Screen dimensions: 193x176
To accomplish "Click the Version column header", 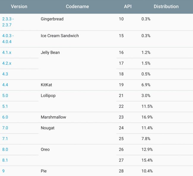I will click(19, 7).
